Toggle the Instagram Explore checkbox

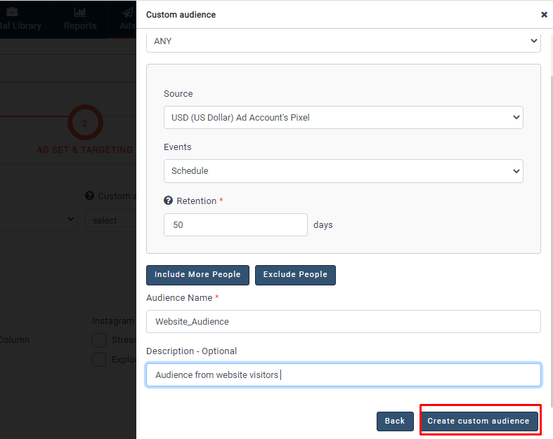(x=99, y=360)
